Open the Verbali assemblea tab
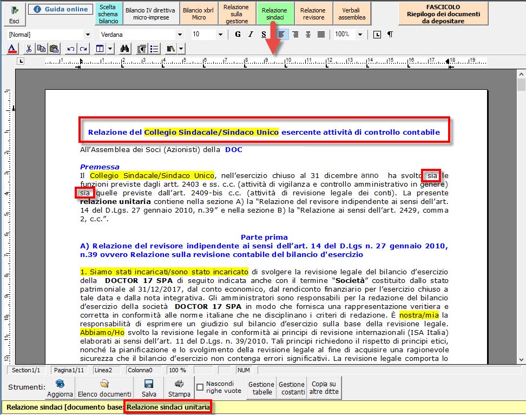This screenshot has height=415, width=526. tap(352, 14)
